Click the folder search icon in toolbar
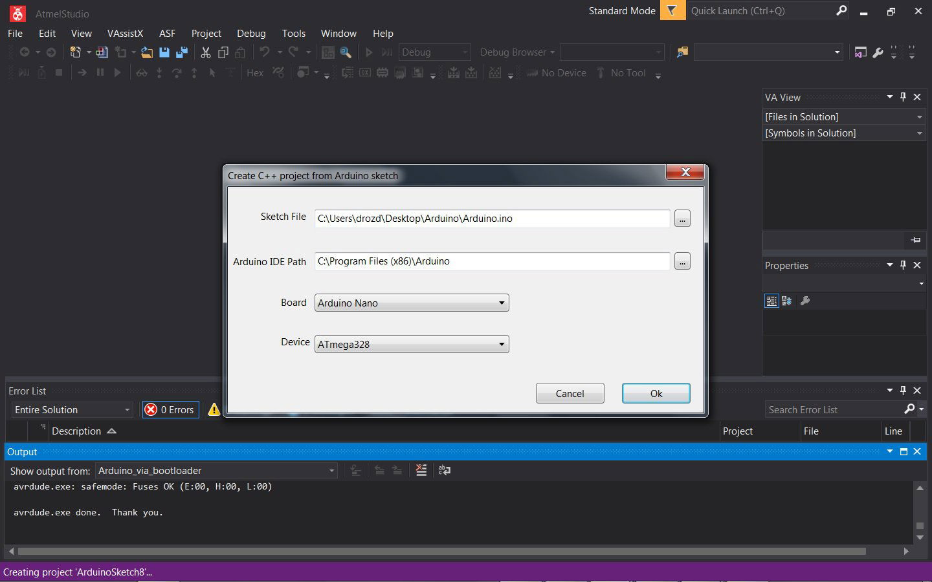The height and width of the screenshot is (582, 932). point(682,52)
